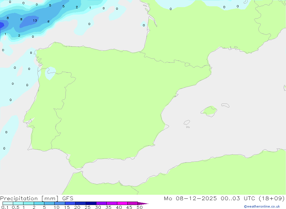The image size is (286, 209).
Task: Pick the 40–45 mm magenta legend swatch
Action: point(122,203)
